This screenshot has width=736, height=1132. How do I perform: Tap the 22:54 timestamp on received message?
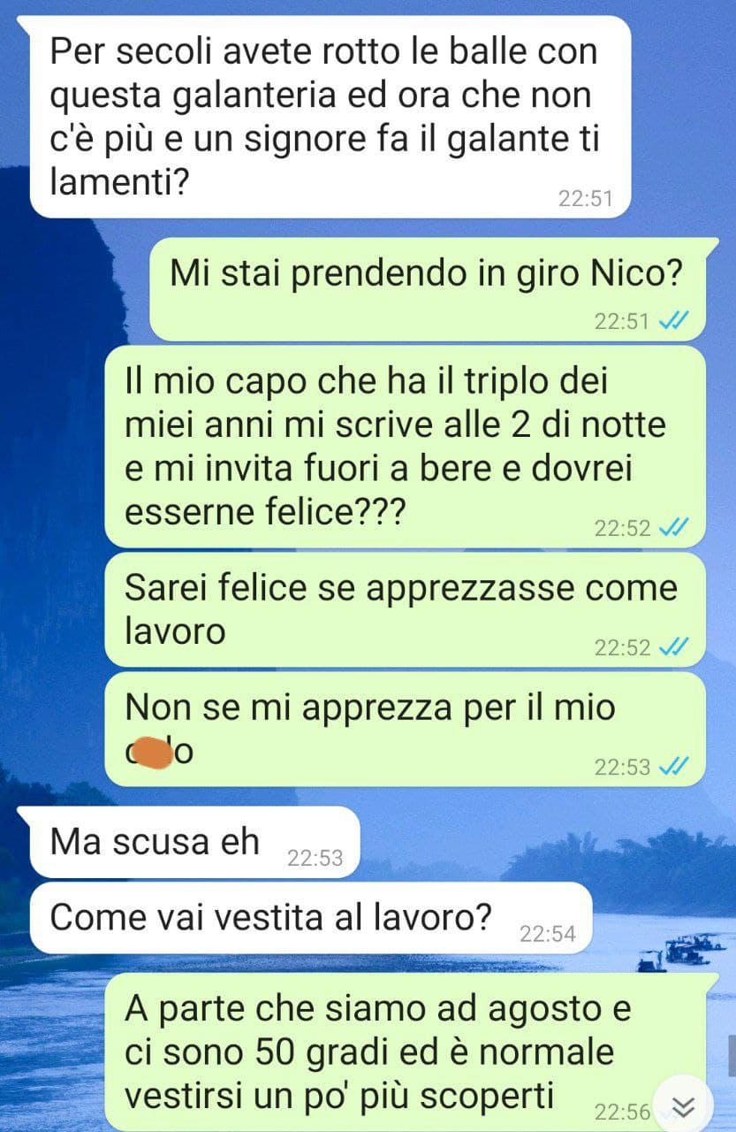(547, 934)
